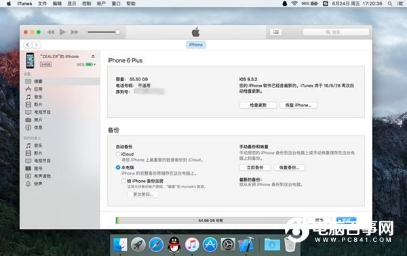Open the iTunes menu in menu bar
This screenshot has width=407, height=256.
24,3
